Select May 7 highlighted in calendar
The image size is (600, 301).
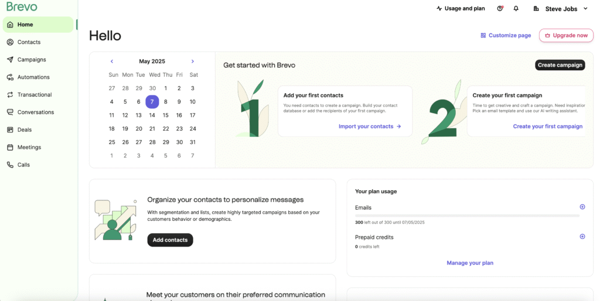pos(152,102)
